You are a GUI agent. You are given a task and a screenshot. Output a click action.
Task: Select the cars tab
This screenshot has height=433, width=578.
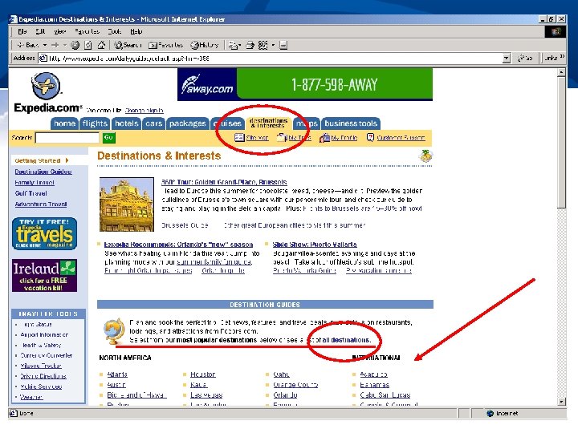153,123
